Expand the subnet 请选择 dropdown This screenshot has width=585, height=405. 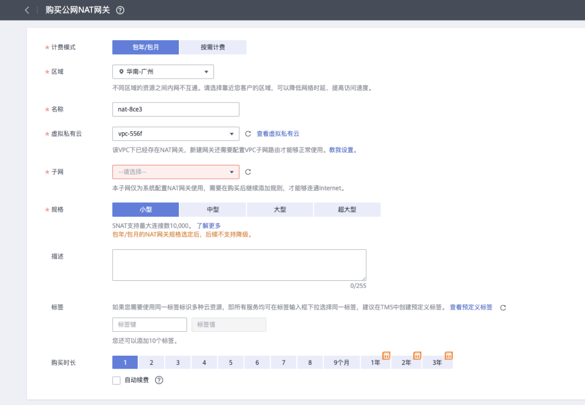pos(175,171)
